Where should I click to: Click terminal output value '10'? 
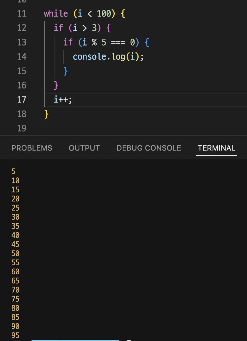pos(15,181)
